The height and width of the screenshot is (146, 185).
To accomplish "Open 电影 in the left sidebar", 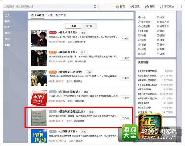I will click(7, 21).
